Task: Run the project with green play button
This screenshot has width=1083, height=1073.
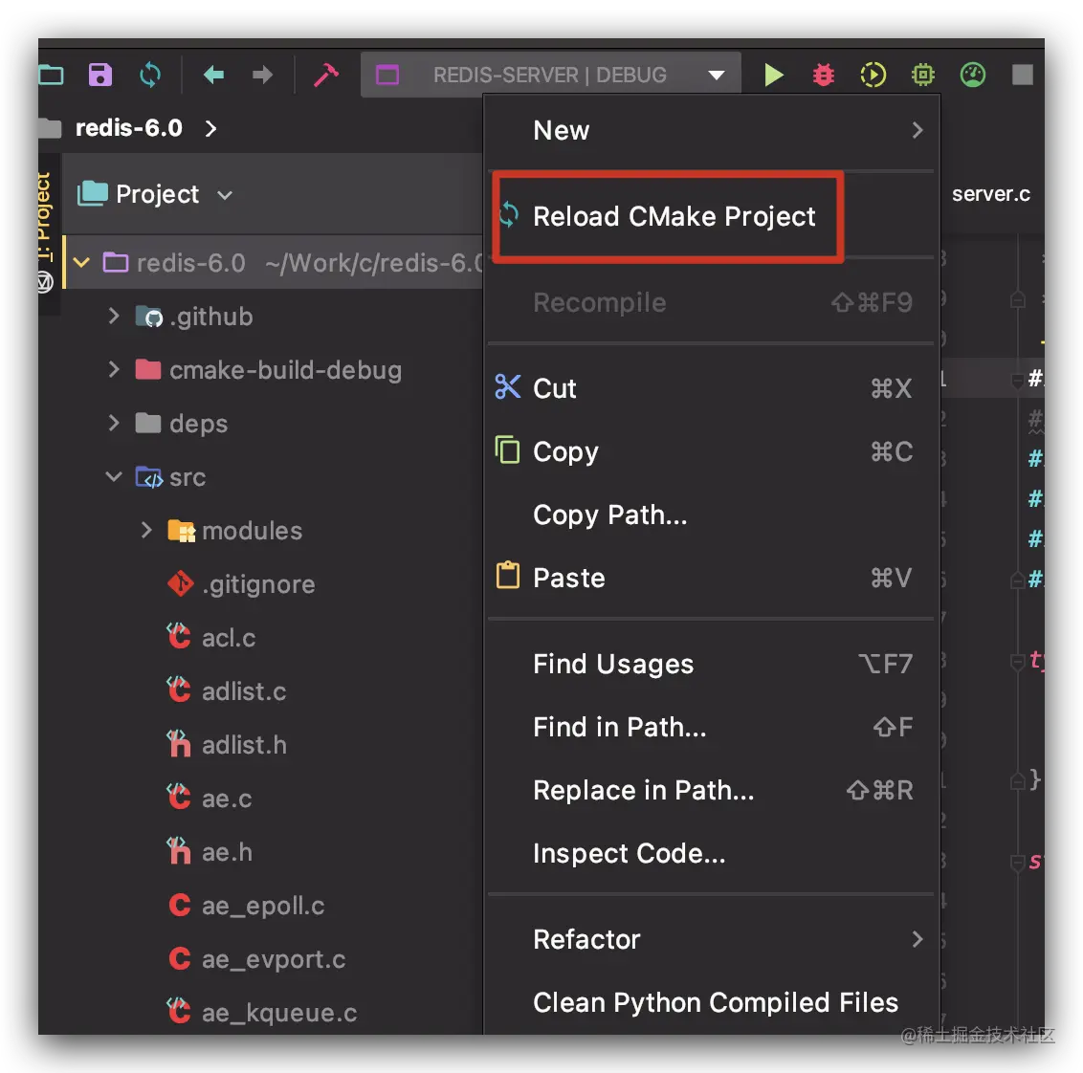Action: tap(774, 75)
